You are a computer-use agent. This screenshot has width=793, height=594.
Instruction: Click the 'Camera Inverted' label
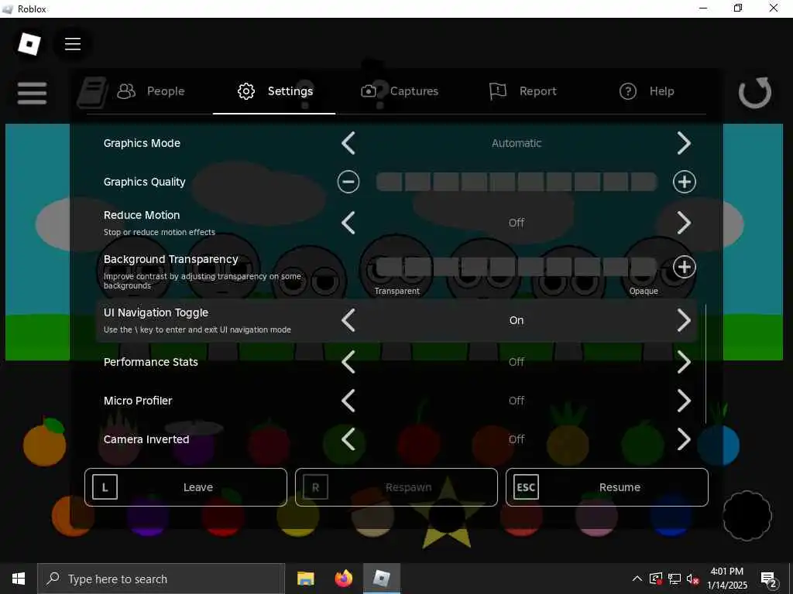point(146,439)
